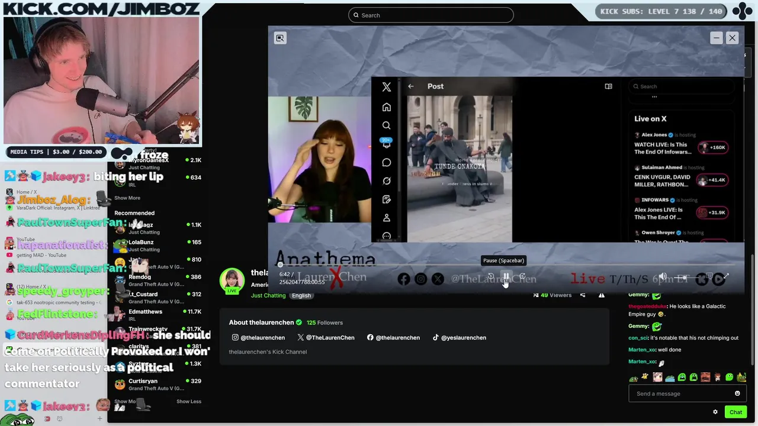Click thelaurenchen's LIVE avatar
The height and width of the screenshot is (426, 758).
[232, 281]
